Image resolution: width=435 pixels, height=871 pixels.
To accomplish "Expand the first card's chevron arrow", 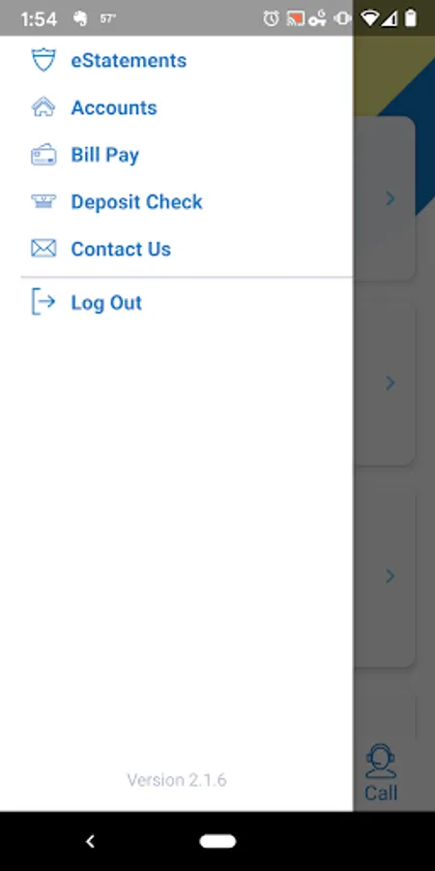I will (x=391, y=198).
